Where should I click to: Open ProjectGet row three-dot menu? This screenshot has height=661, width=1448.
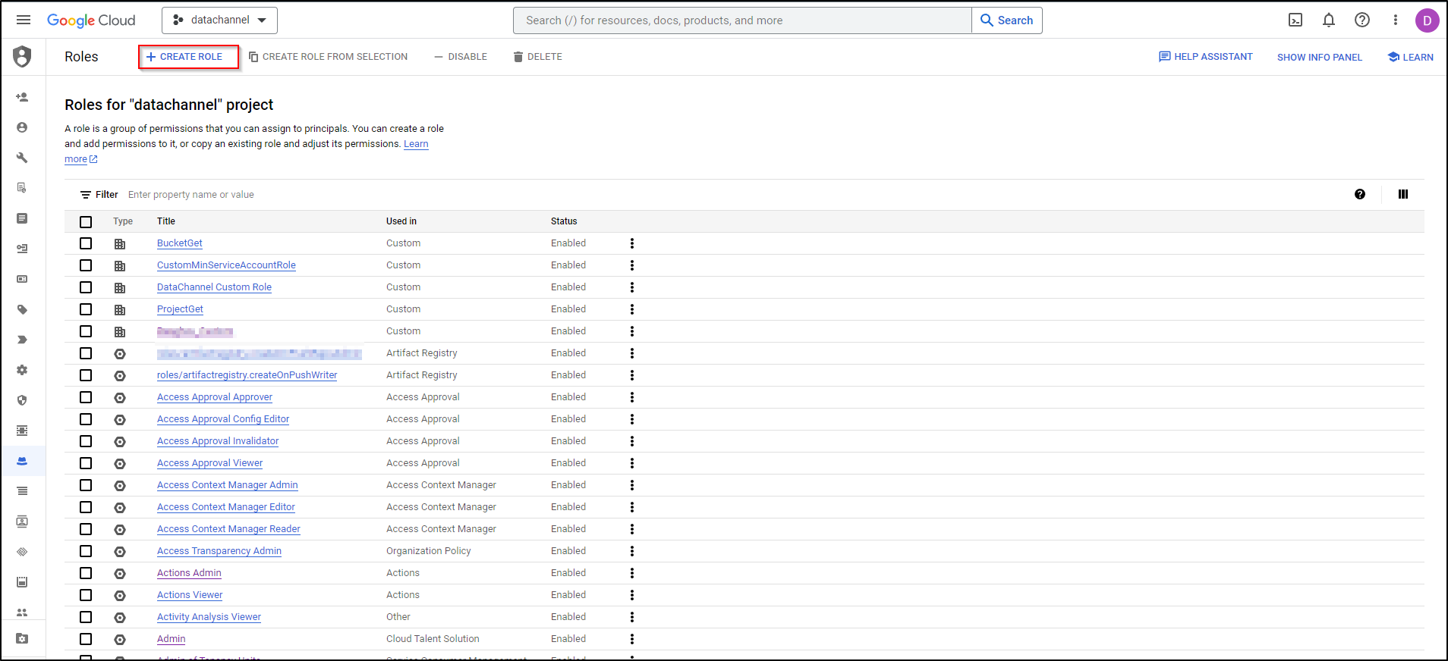pyautogui.click(x=632, y=309)
